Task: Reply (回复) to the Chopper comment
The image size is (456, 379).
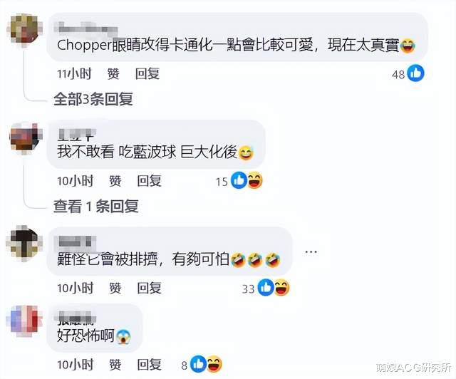Action: (x=147, y=73)
